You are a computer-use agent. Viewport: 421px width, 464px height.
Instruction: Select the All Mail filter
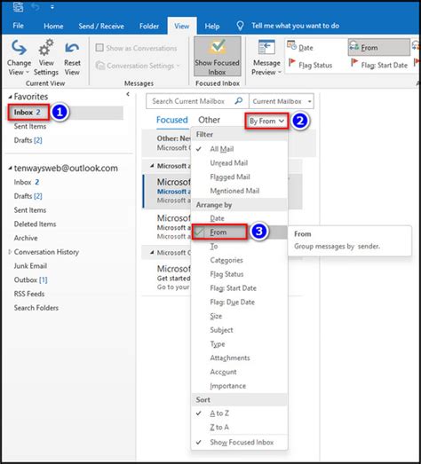(240, 149)
